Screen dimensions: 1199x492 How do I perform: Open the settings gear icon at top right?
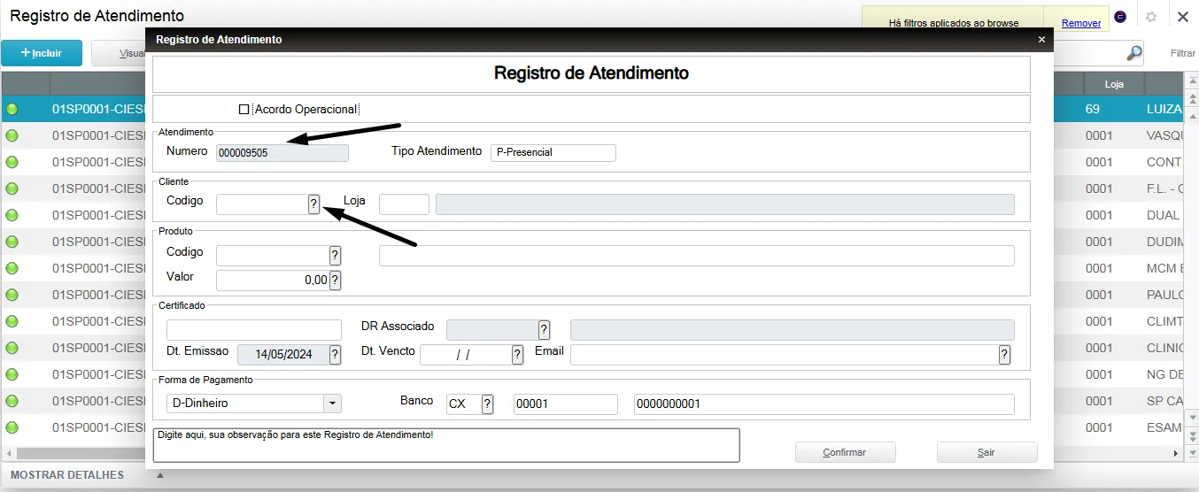click(1151, 17)
